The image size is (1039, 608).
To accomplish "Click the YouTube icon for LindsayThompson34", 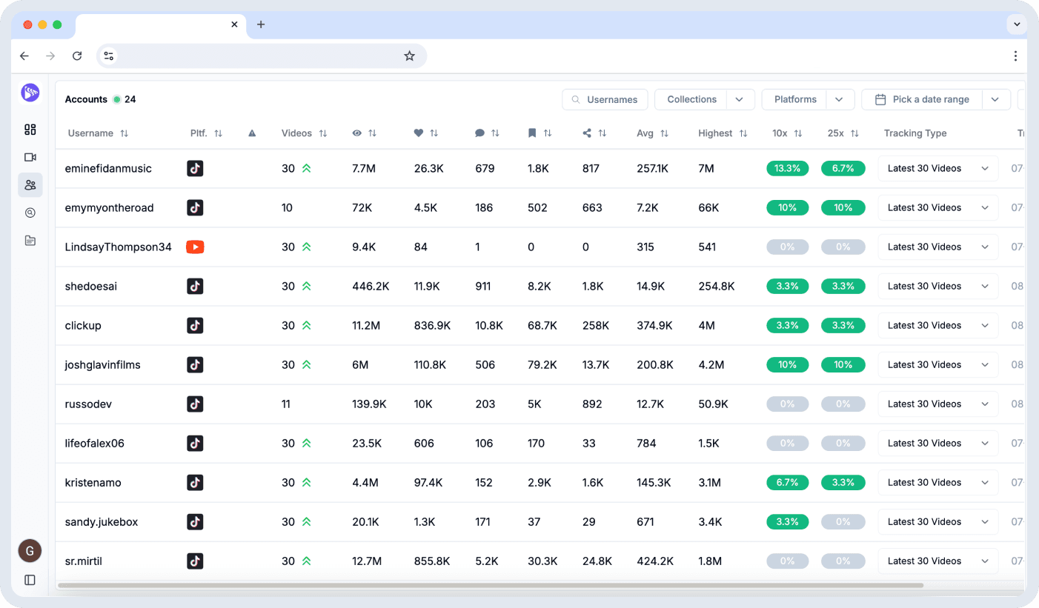I will [195, 247].
